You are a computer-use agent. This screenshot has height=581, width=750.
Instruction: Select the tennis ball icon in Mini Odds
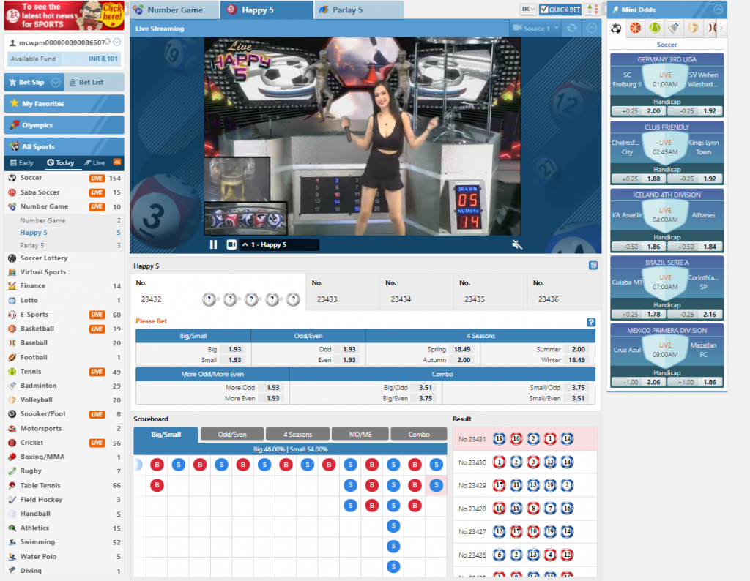click(654, 29)
